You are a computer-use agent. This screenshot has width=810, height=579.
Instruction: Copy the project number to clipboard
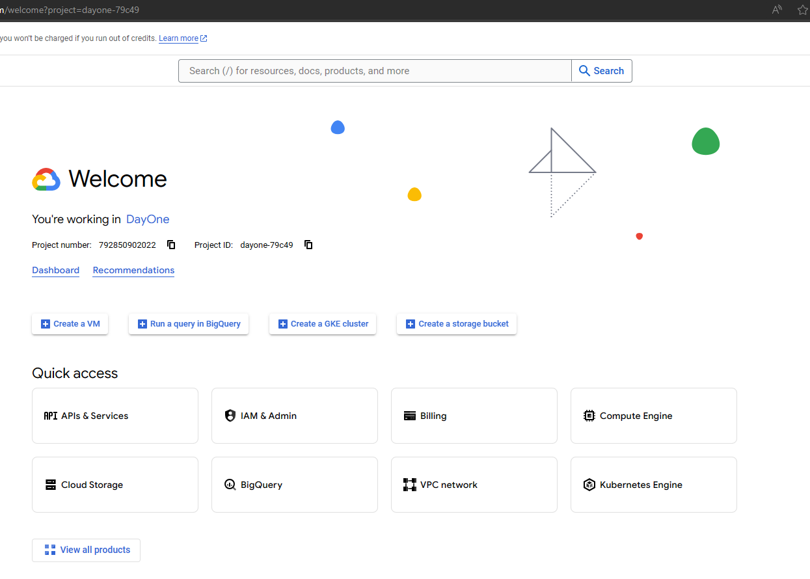(x=171, y=245)
